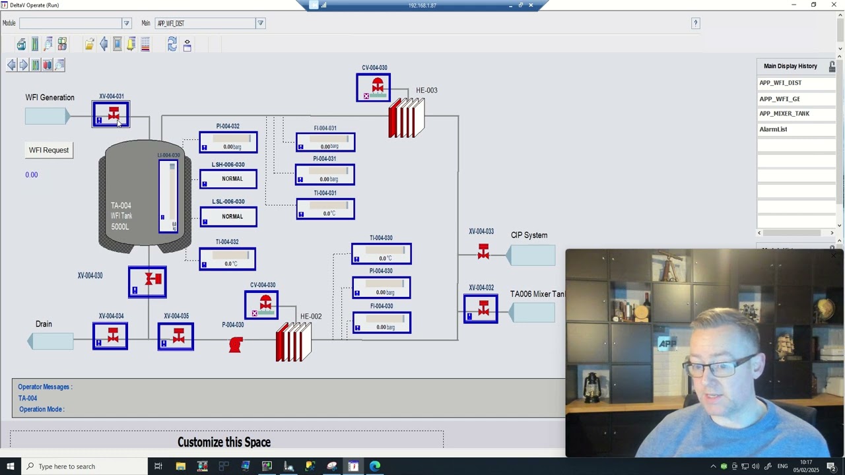Open the Module dropdown arrow

pyautogui.click(x=126, y=23)
